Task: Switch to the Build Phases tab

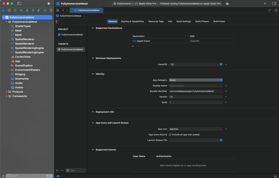Action: click(x=202, y=22)
